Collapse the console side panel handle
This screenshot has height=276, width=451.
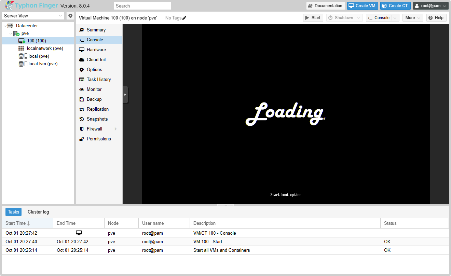125,95
